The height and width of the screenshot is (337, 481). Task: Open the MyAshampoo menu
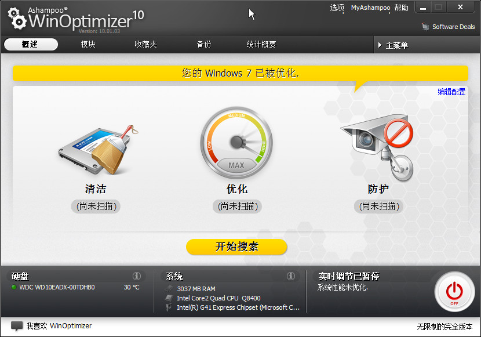[370, 8]
